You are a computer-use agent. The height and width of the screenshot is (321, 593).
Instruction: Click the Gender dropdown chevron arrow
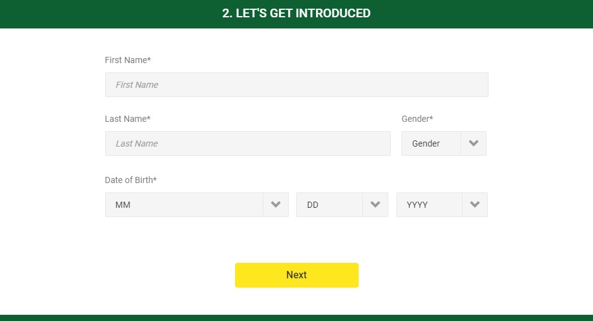(x=474, y=143)
